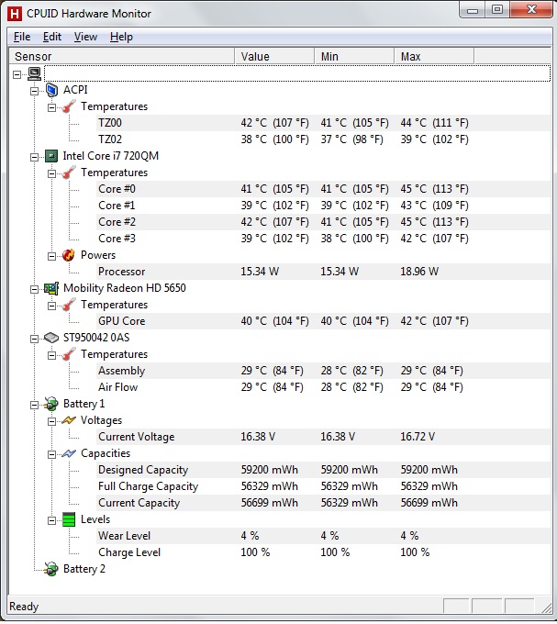Click the thermometer icon under Intel Core i7

(x=69, y=173)
